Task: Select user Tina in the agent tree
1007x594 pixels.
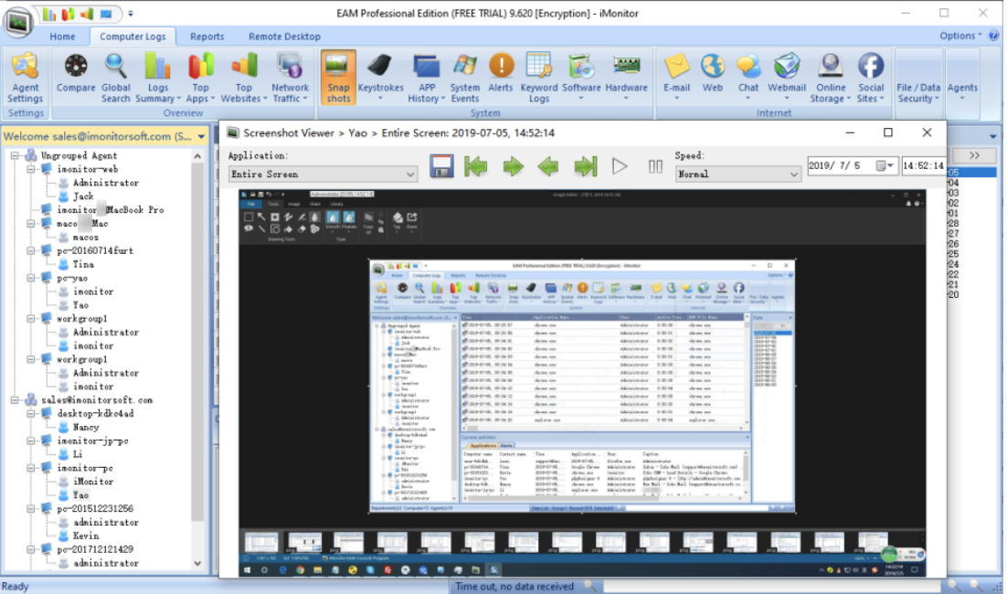Action: click(x=83, y=264)
